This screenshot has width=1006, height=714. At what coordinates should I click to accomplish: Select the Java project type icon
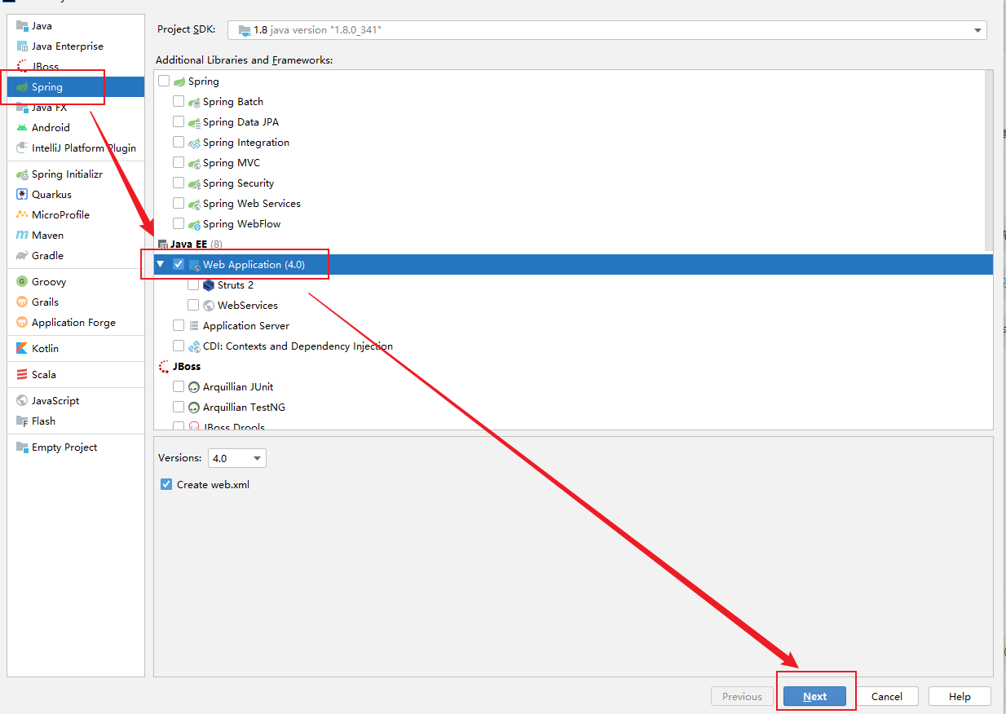point(22,26)
